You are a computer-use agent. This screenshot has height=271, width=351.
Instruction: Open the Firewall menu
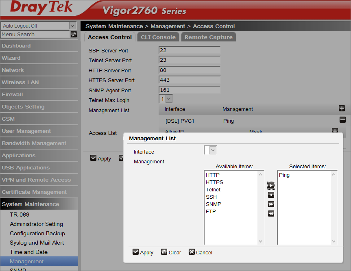39,95
